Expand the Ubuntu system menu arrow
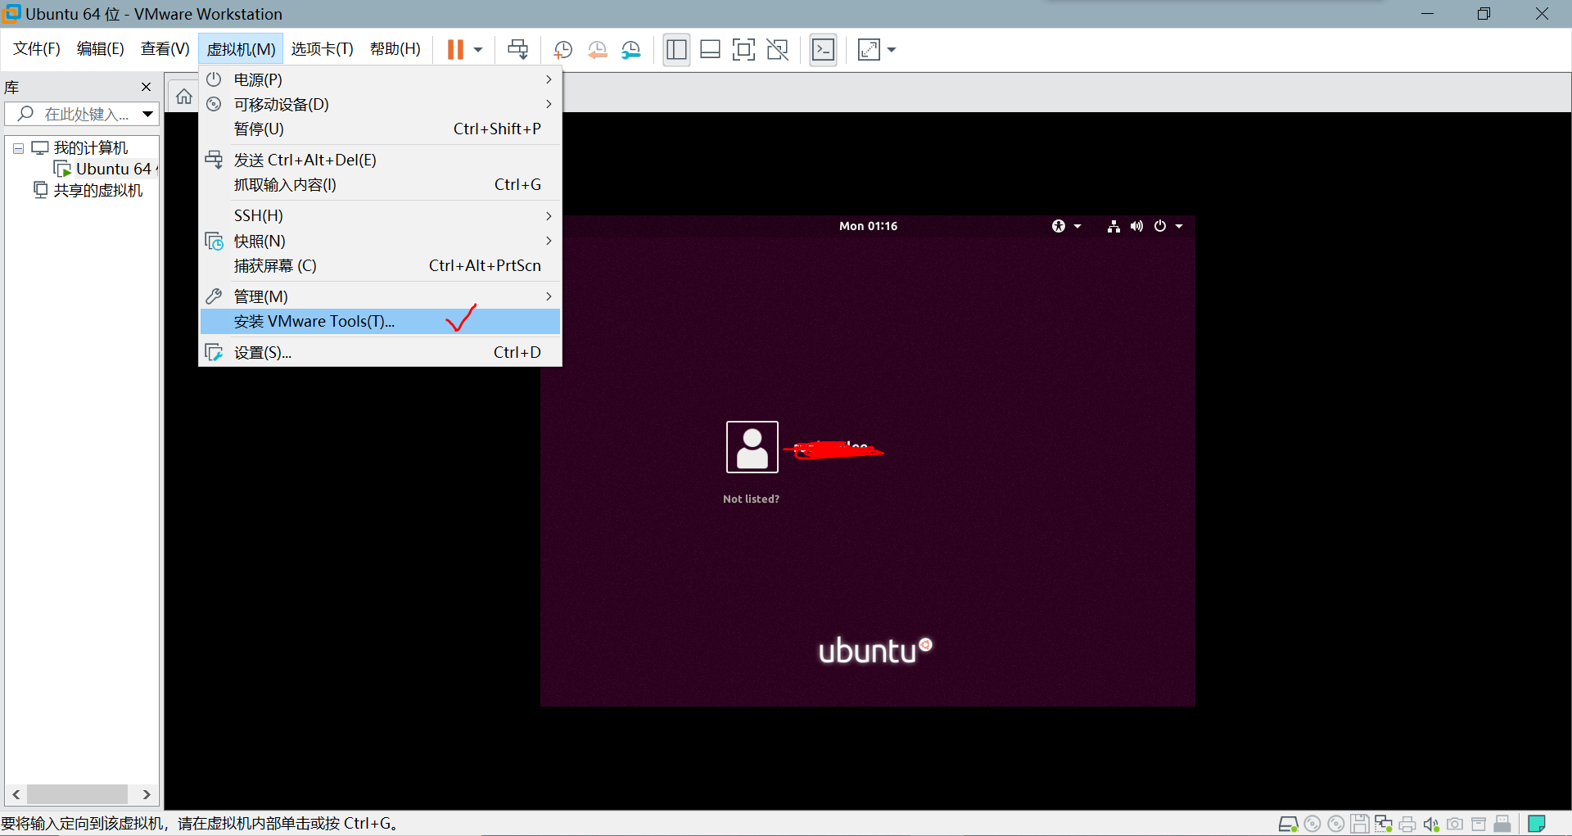 [1179, 226]
